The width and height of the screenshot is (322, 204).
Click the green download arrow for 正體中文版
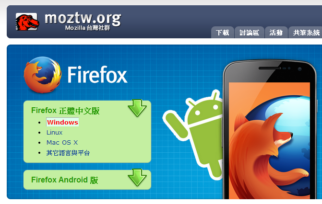pos(137,108)
